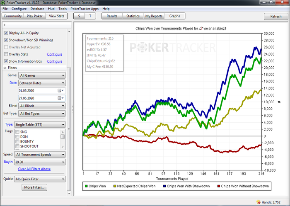Click the red Chips Won Without Showdown swatch
This screenshot has height=206, width=290.
(219, 186)
